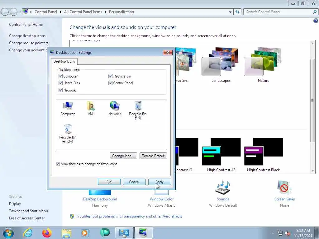Uncheck the Recycle Bin checkbox

110,76
